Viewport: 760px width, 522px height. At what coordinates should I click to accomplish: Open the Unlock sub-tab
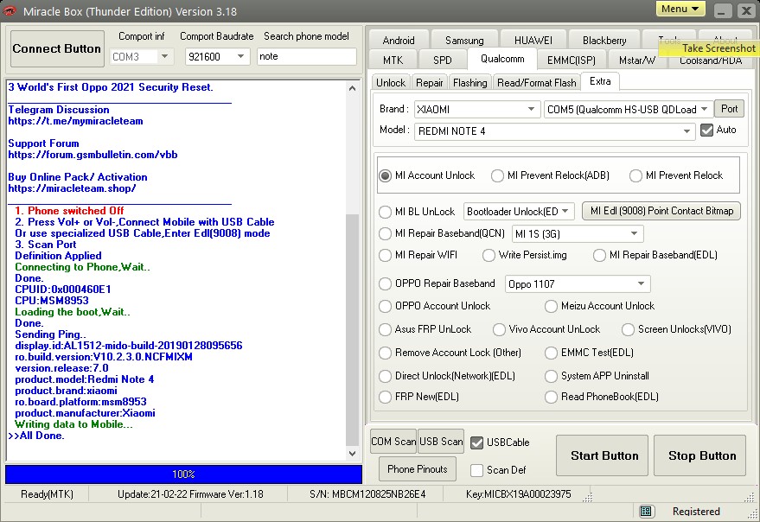click(391, 82)
